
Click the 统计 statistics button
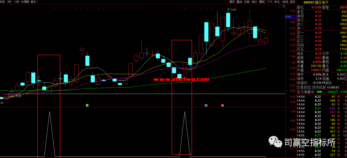click(254, 2)
